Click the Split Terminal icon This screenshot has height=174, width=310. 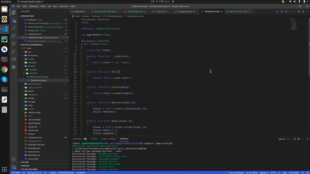(294, 139)
